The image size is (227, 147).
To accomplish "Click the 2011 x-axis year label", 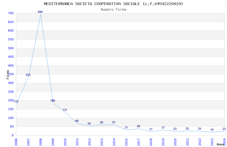I will tap(77, 142).
